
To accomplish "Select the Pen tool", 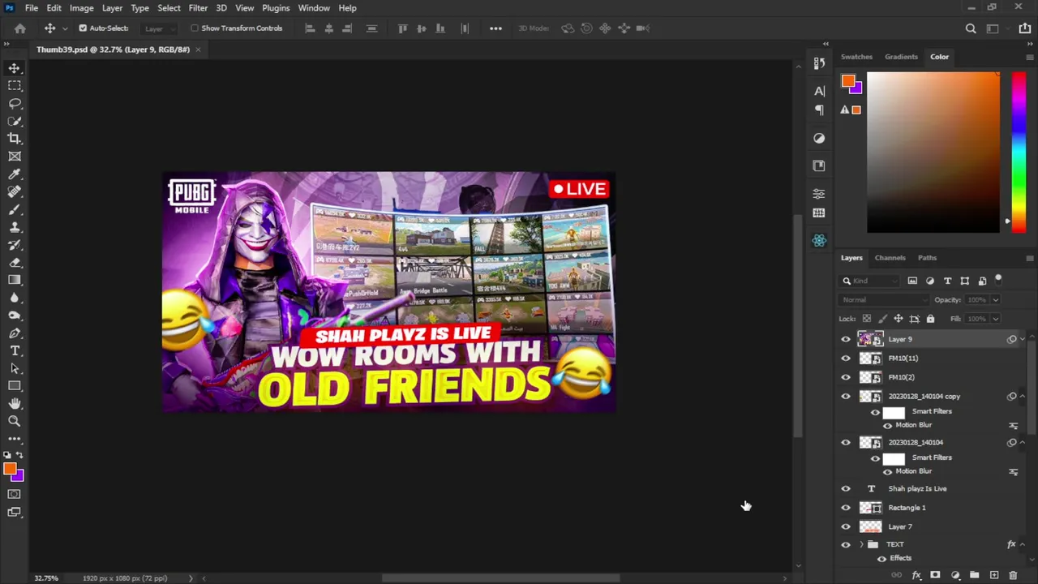I will pos(15,333).
